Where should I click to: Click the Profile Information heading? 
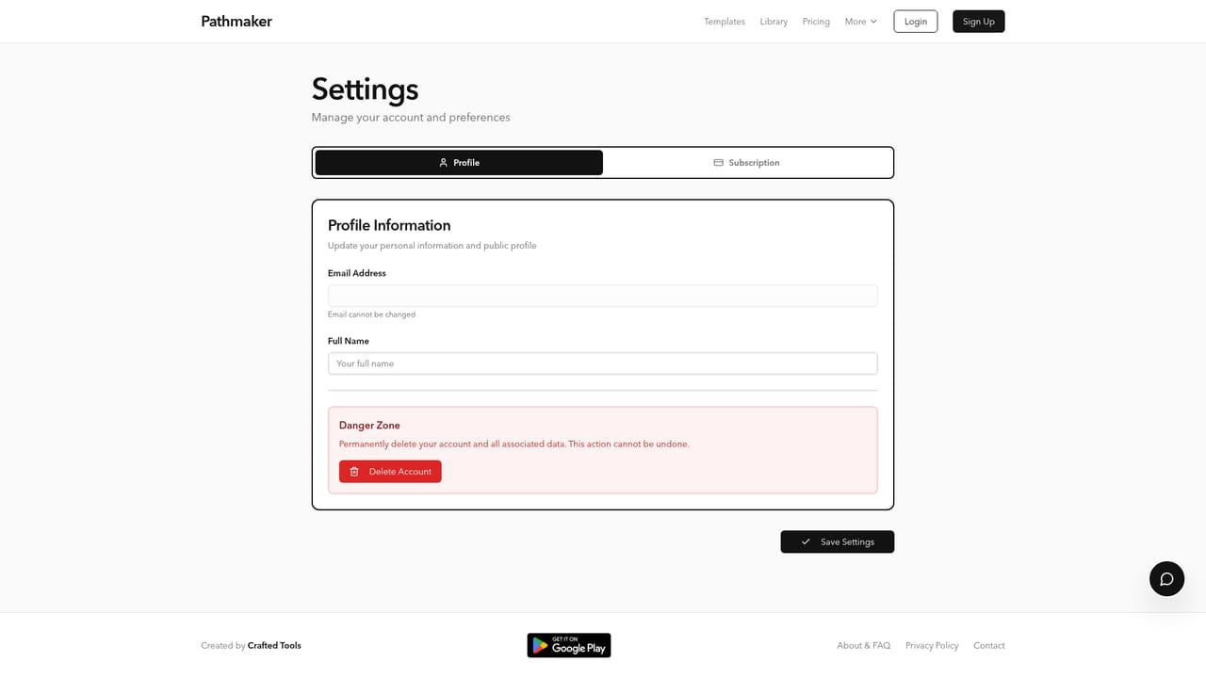[389, 225]
